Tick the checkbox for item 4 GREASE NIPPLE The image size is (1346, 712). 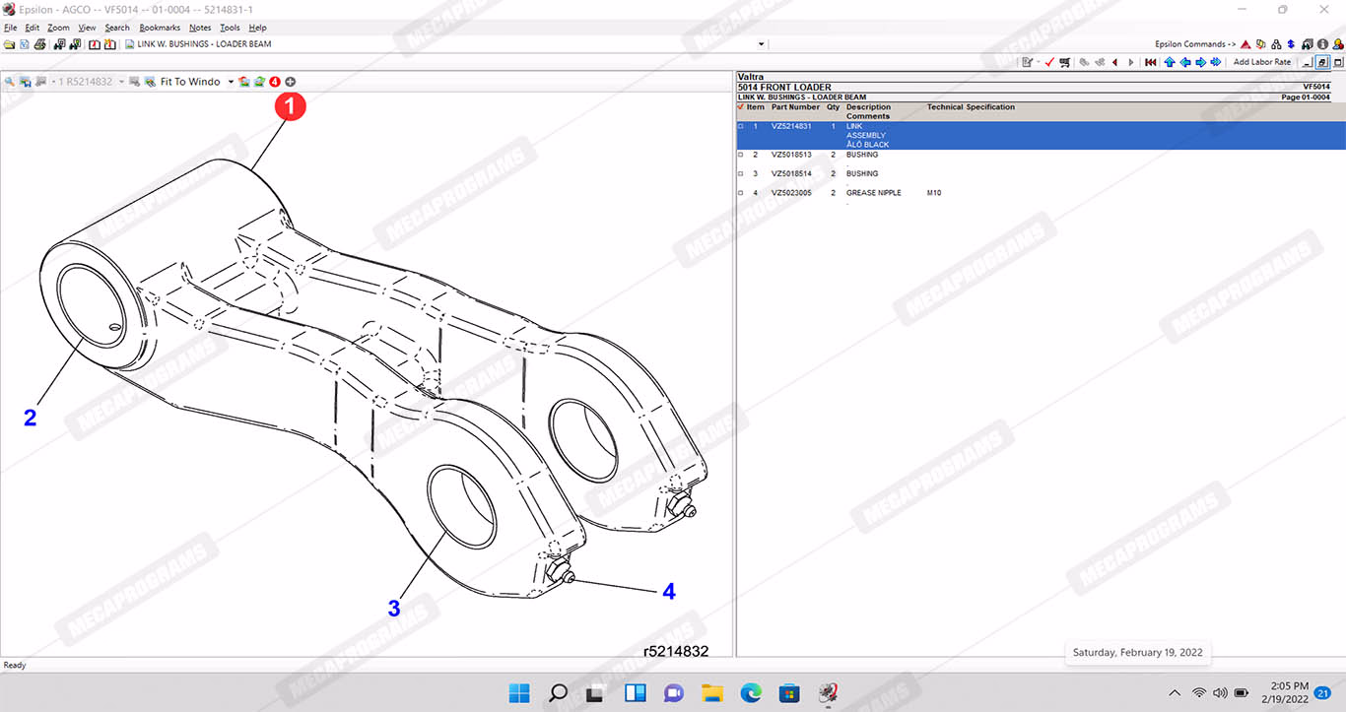(741, 193)
